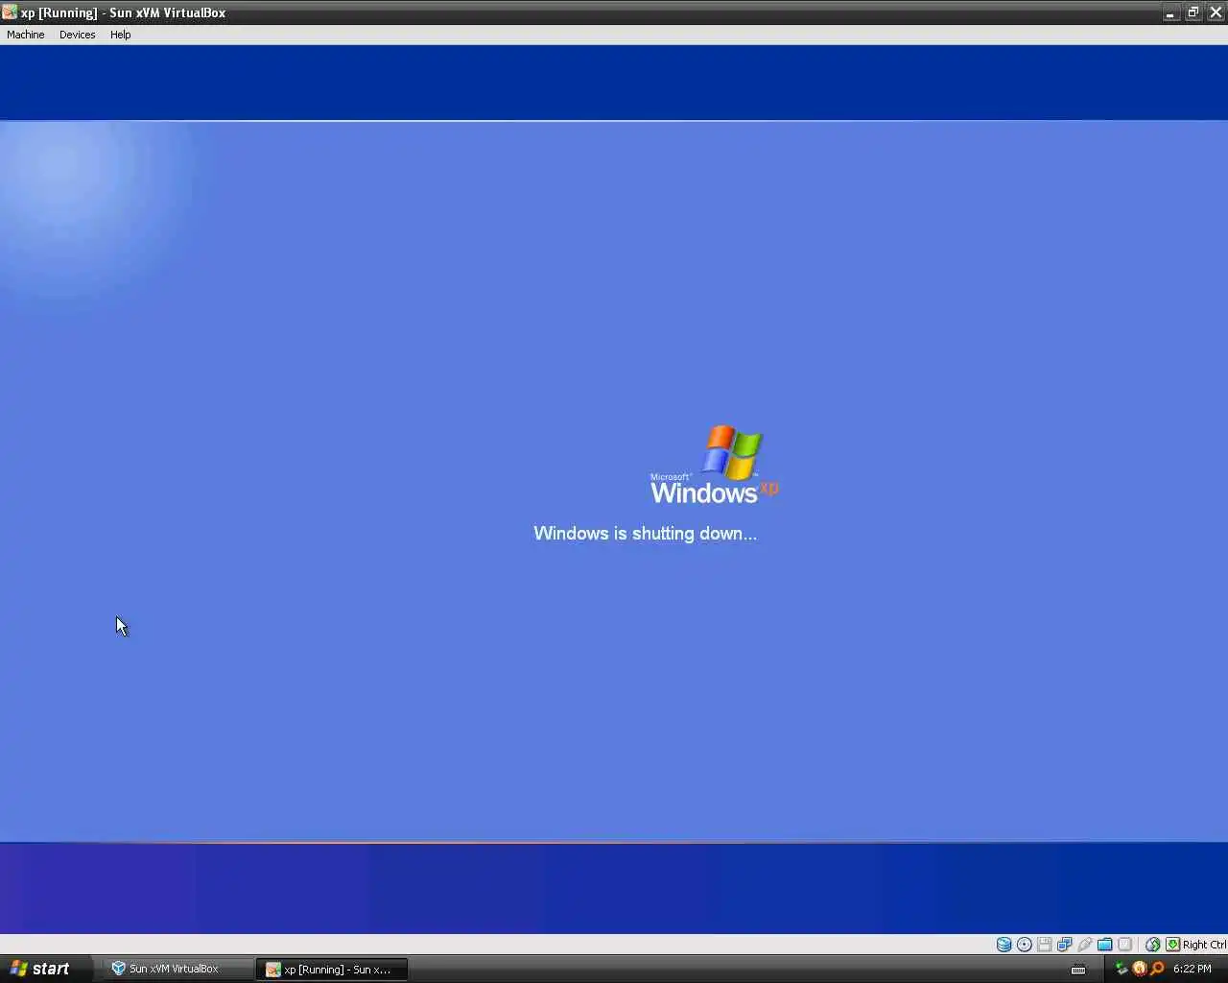Restore down the VirtualBox window

tap(1193, 12)
